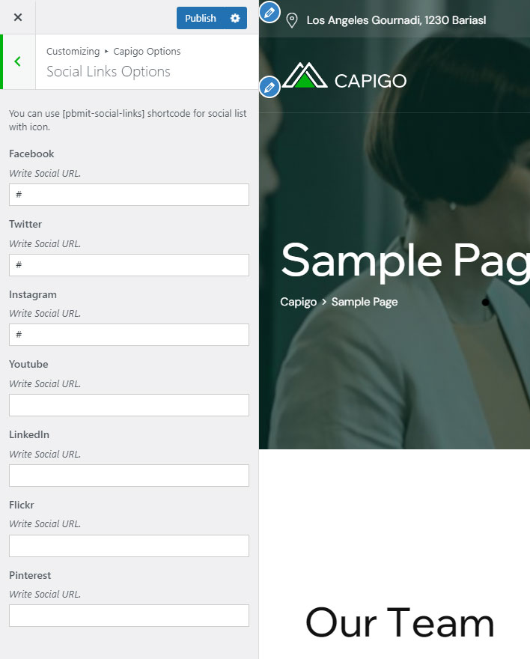Click the Our Team heading
The height and width of the screenshot is (659, 530).
coord(400,623)
